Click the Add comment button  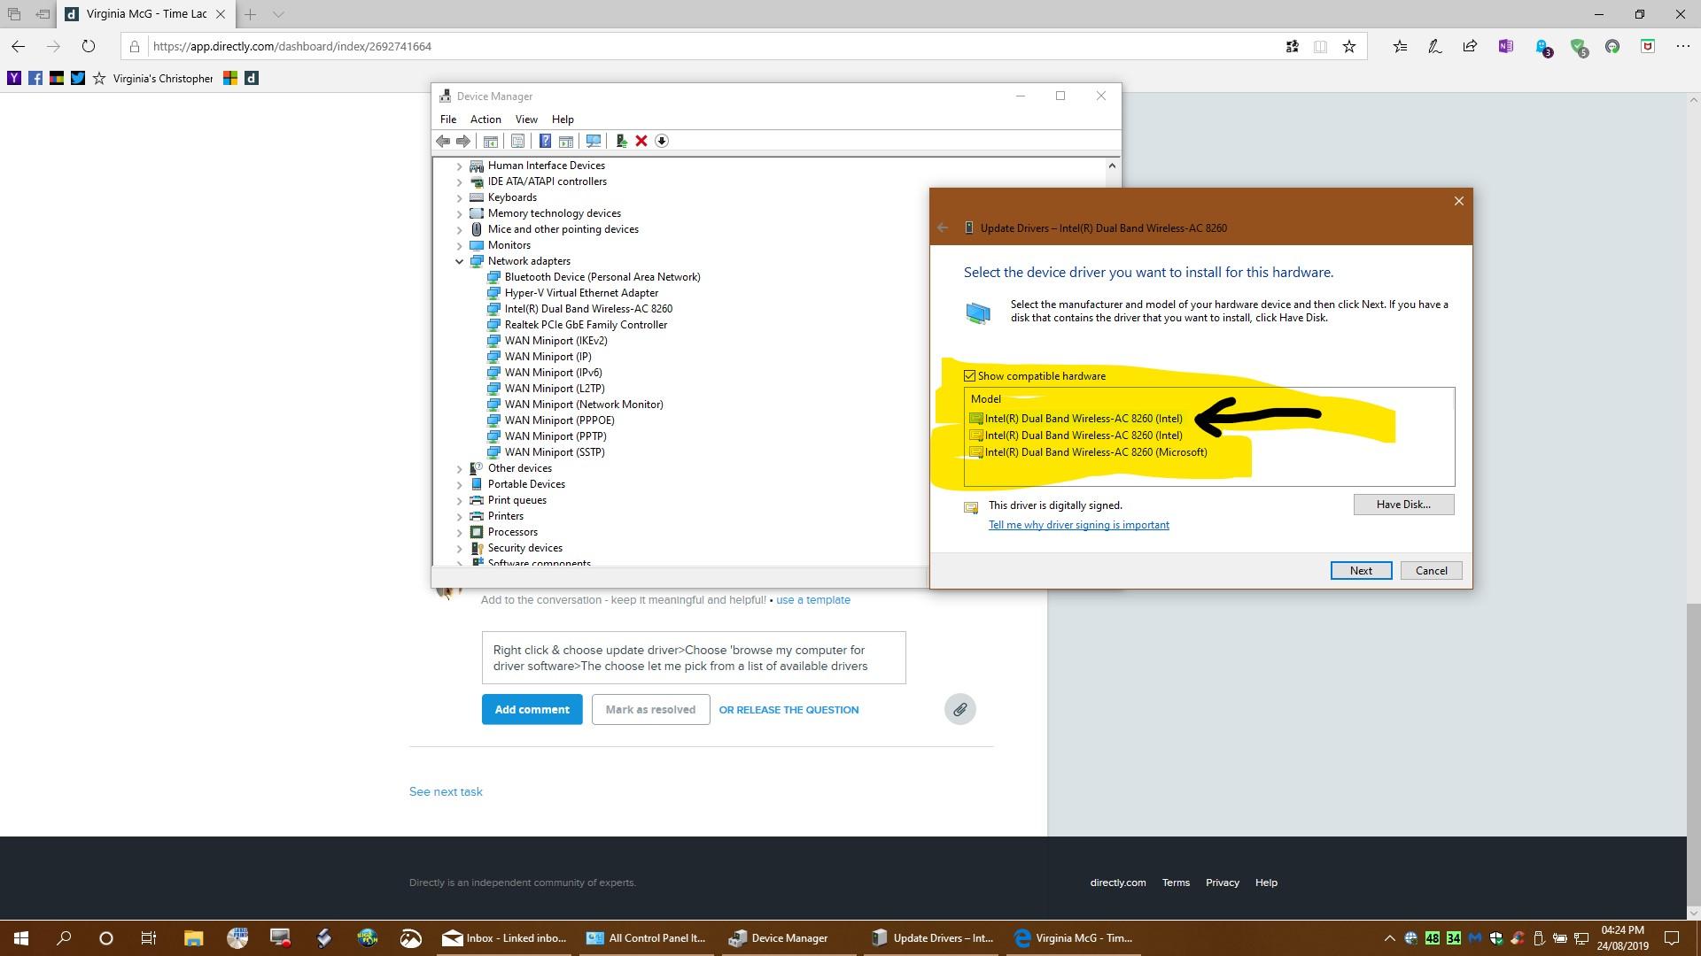[x=532, y=709]
